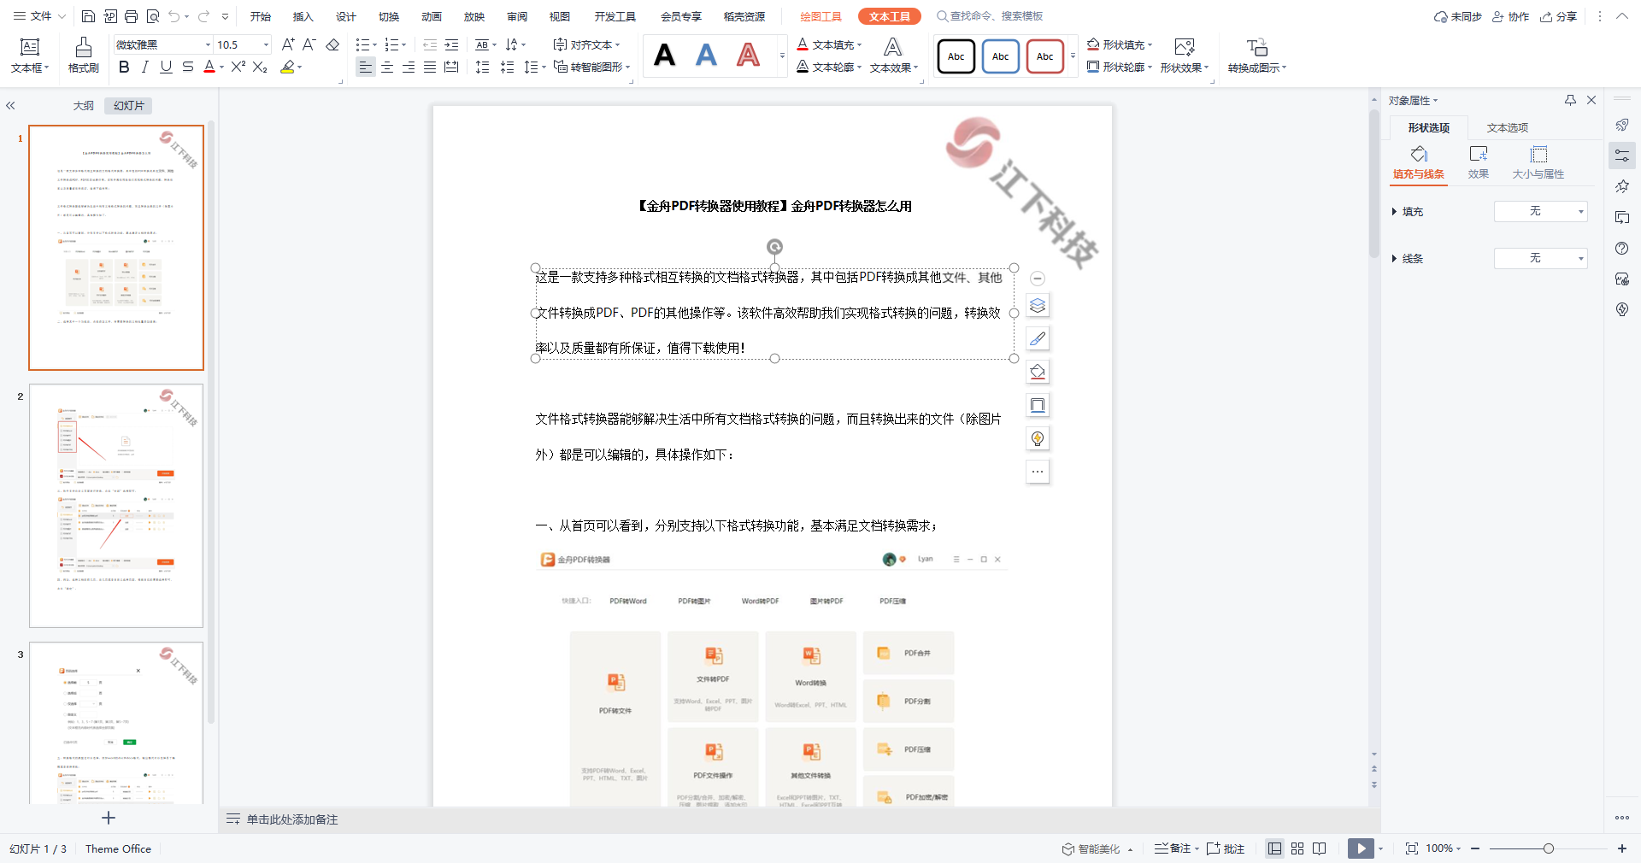This screenshot has width=1641, height=863.
Task: Toggle Underline formatting
Action: (x=167, y=67)
